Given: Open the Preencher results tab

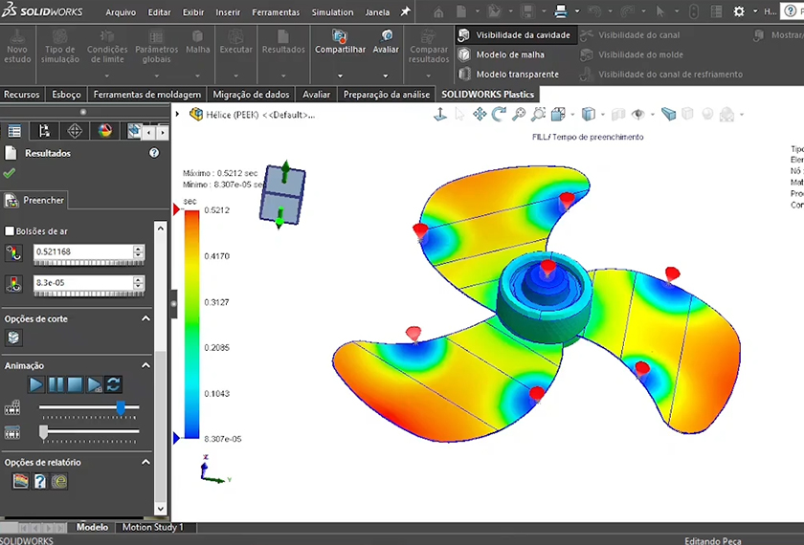Looking at the screenshot, I should tap(34, 200).
